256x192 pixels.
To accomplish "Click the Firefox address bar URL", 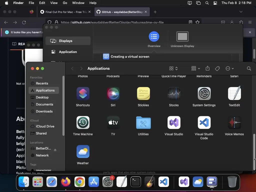I will click(x=112, y=22).
